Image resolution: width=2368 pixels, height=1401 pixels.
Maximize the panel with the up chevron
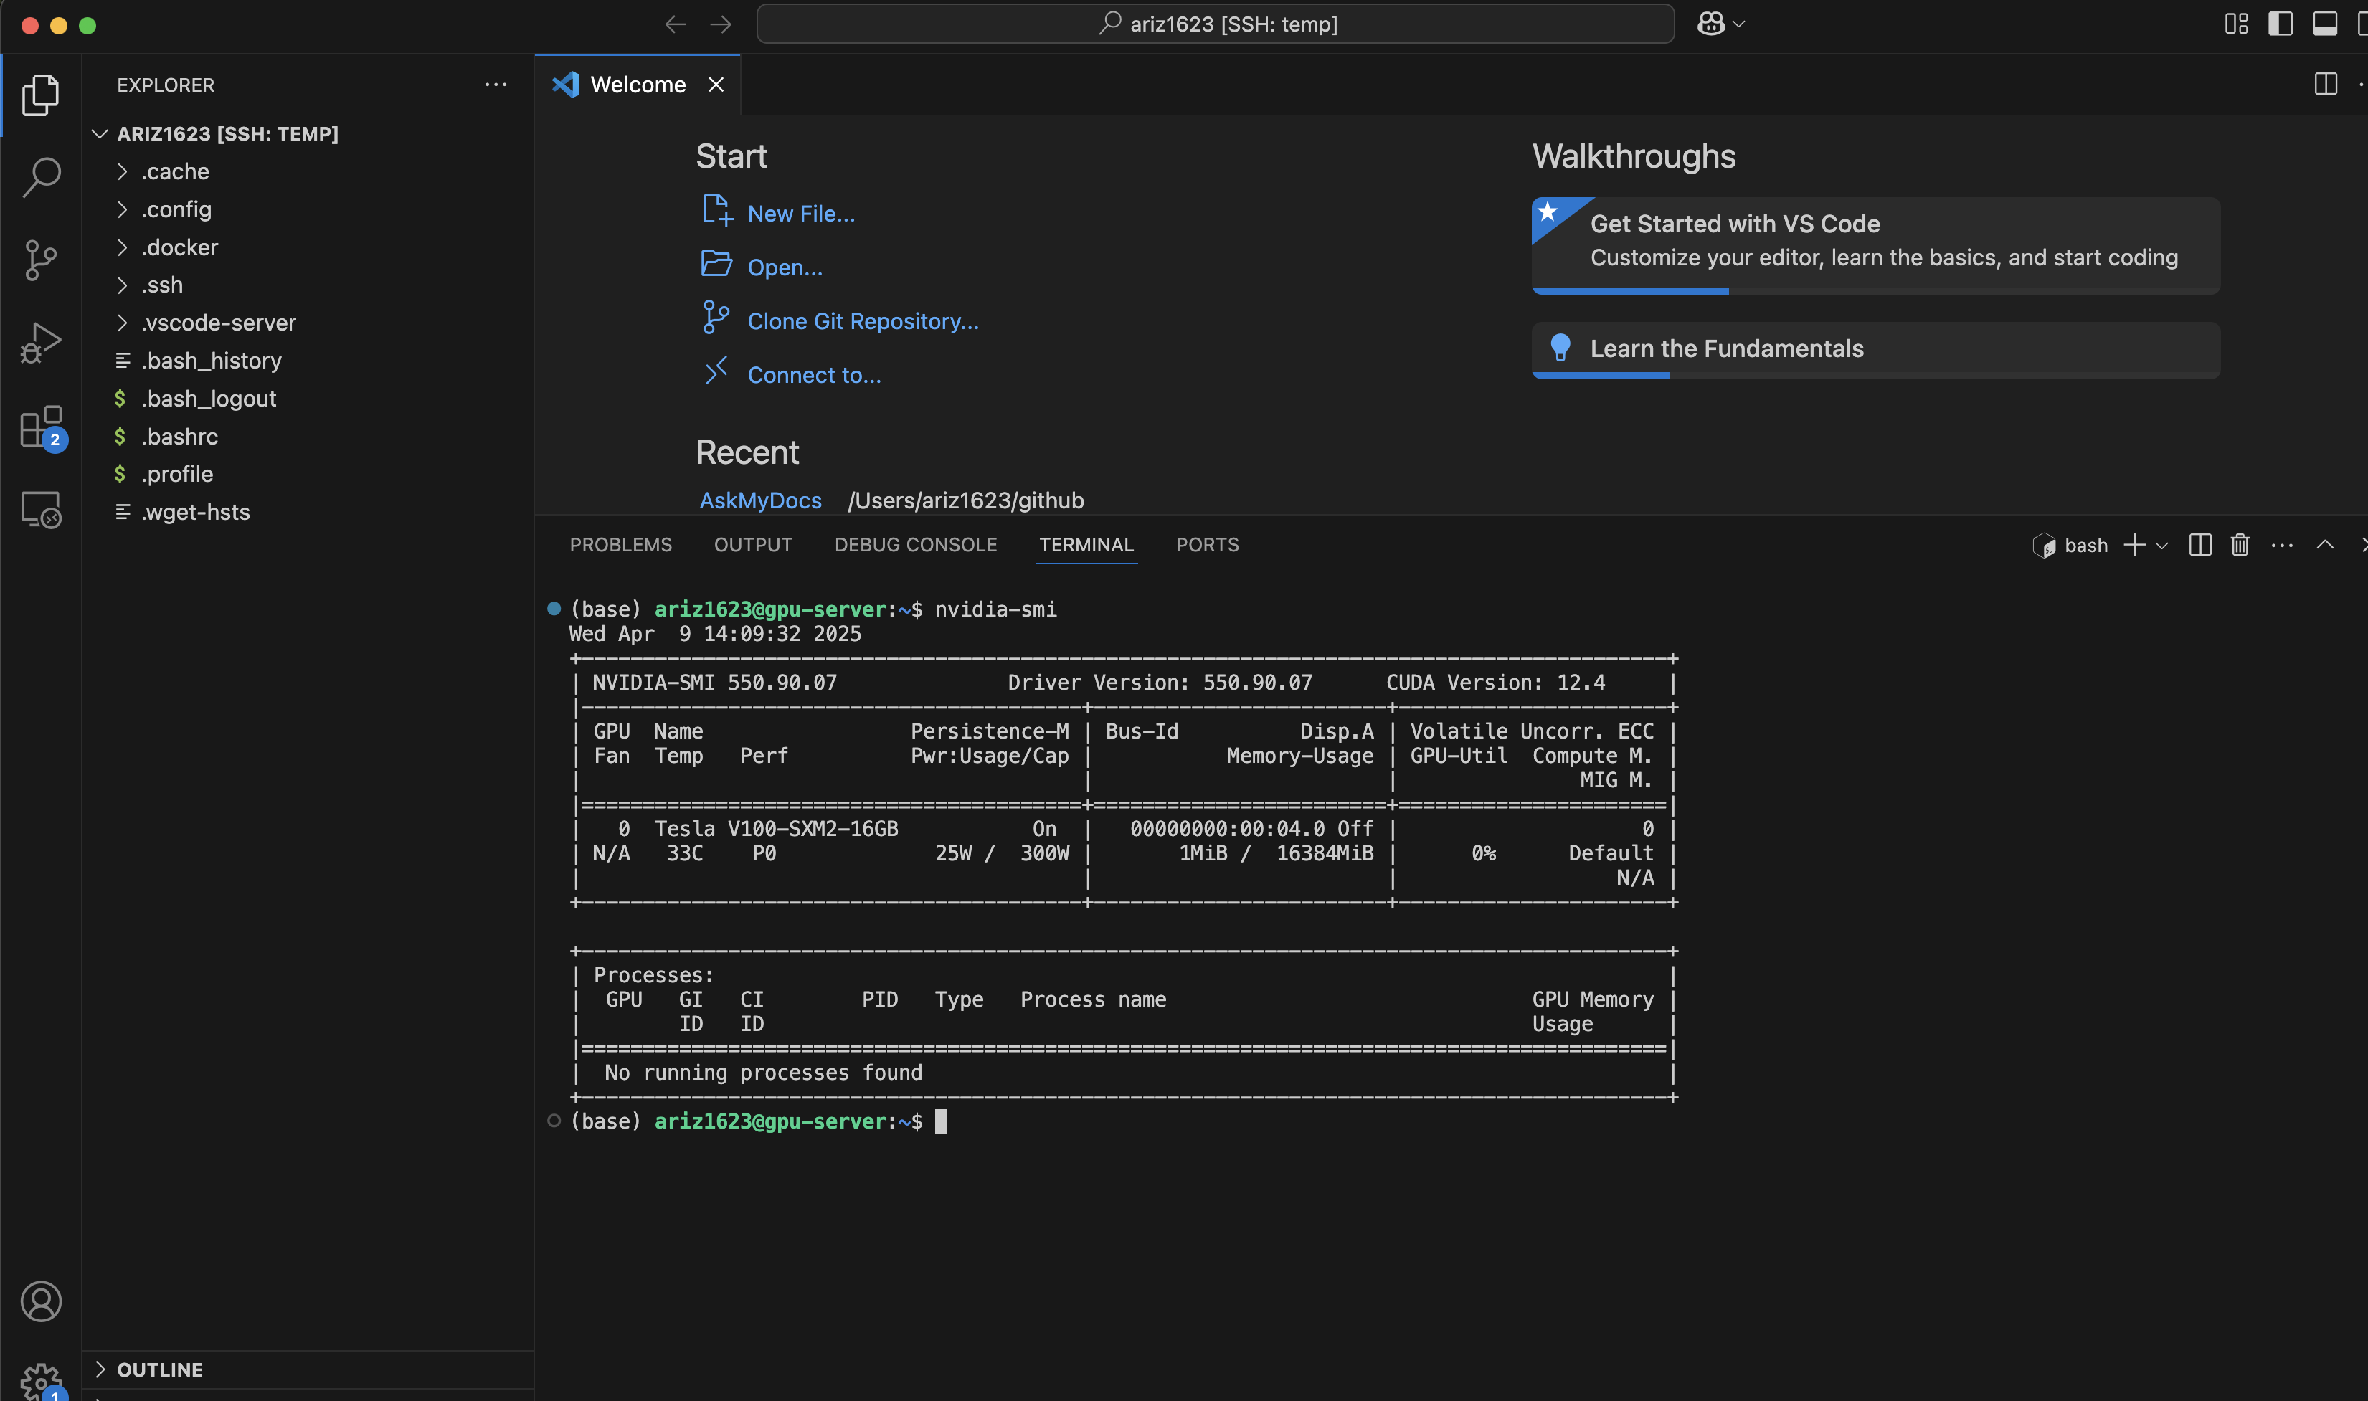click(2326, 545)
